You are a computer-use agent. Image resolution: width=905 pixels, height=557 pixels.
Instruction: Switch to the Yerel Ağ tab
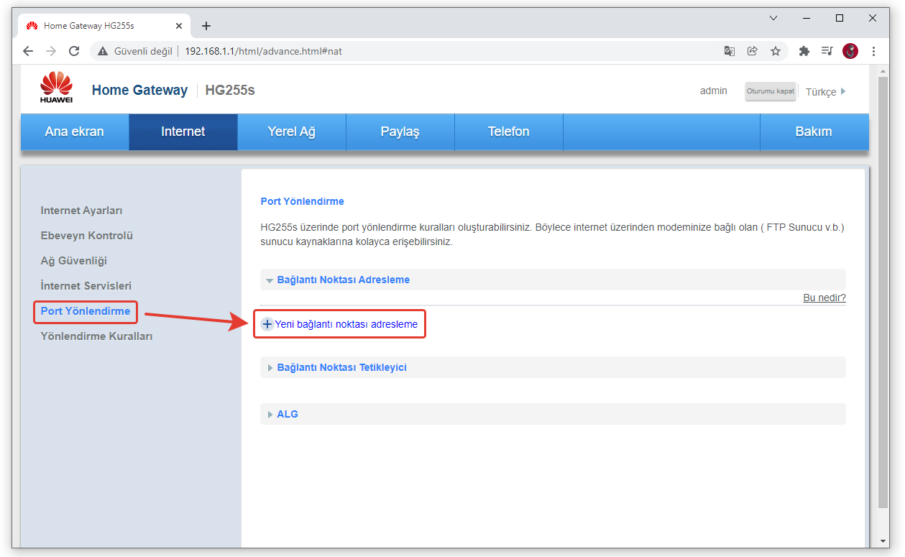tap(291, 132)
